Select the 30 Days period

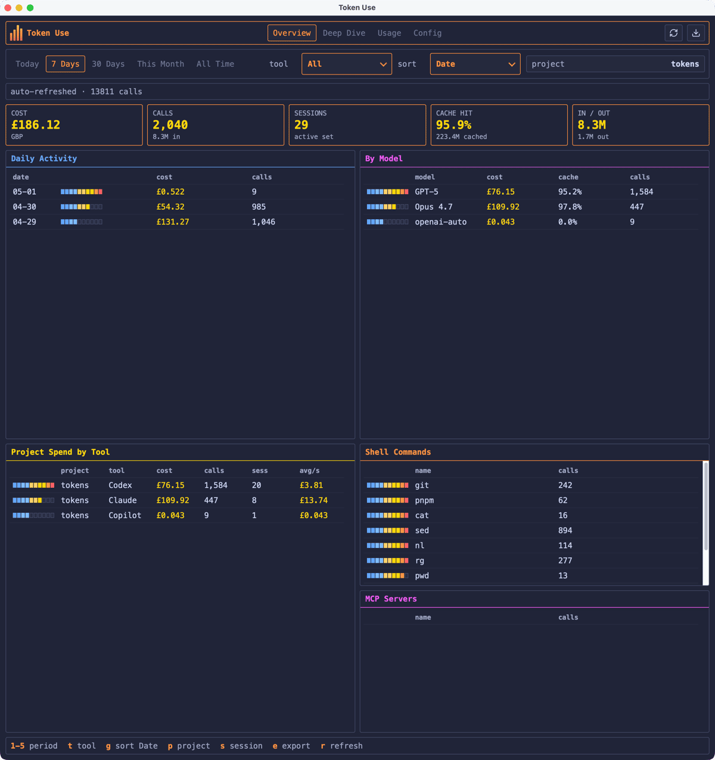(108, 64)
